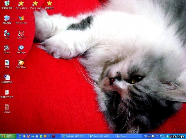Image resolution: width=186 pixels, height=139 pixels.
Task: Select the ADSL connection shortcut
Action: tap(7, 34)
